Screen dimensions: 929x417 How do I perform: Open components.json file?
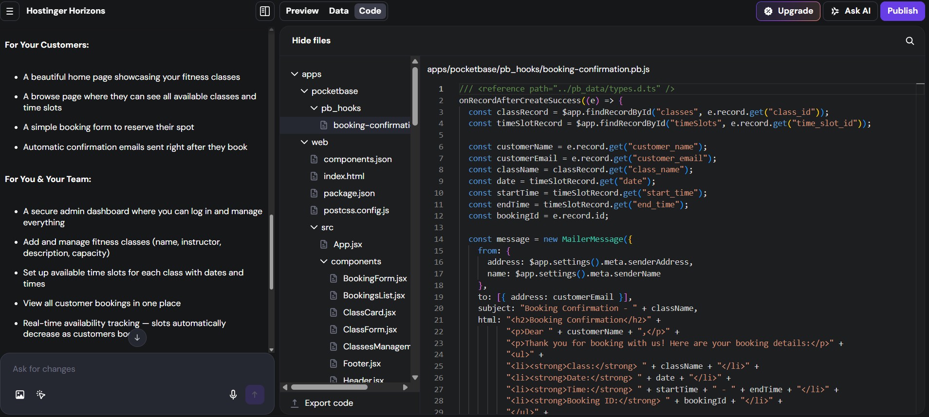coord(357,159)
